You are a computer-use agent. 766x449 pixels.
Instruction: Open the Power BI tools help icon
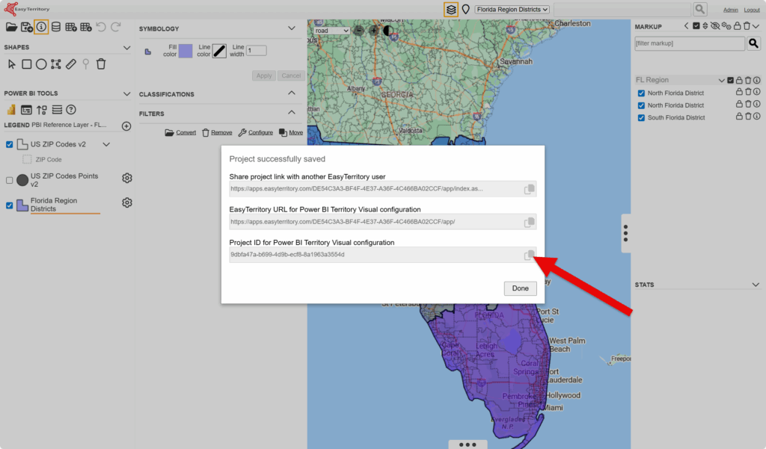coord(71,110)
